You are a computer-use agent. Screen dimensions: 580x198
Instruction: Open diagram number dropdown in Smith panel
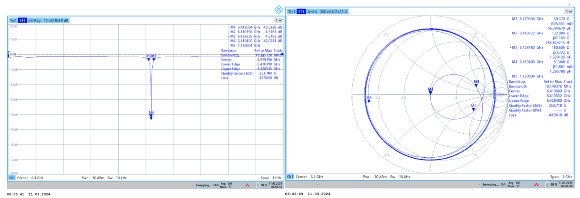pos(568,11)
